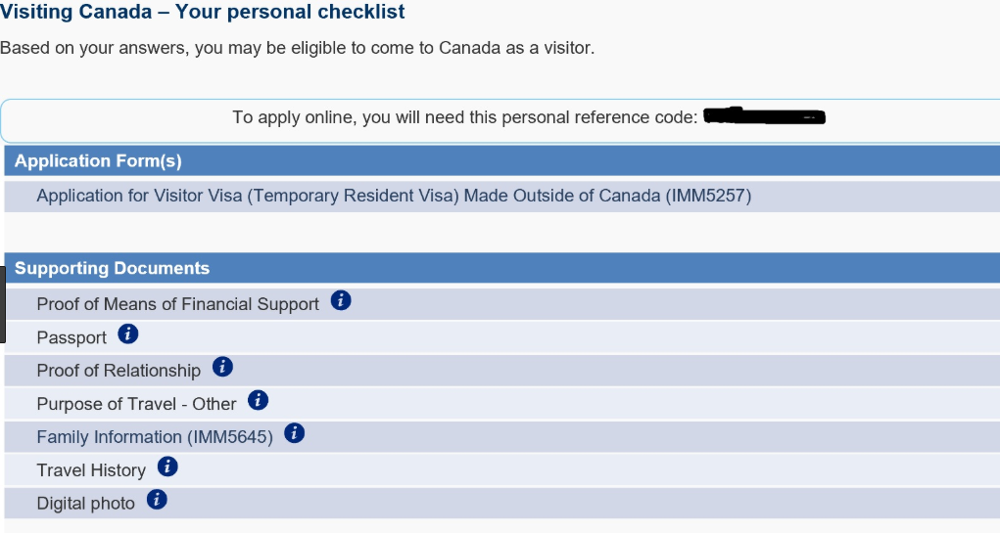Click the Visiting Canada checklist heading

point(202,12)
